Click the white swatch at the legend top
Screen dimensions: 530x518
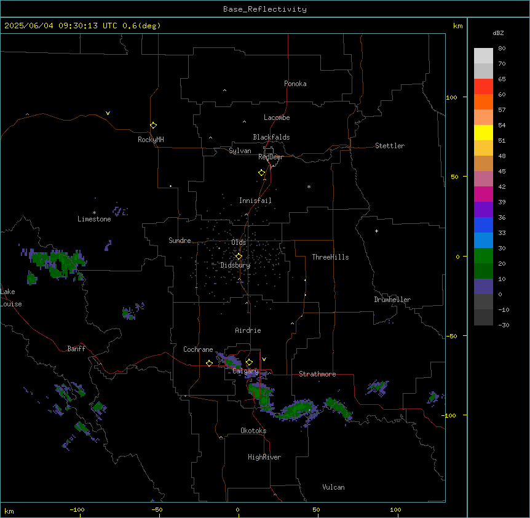coord(483,56)
